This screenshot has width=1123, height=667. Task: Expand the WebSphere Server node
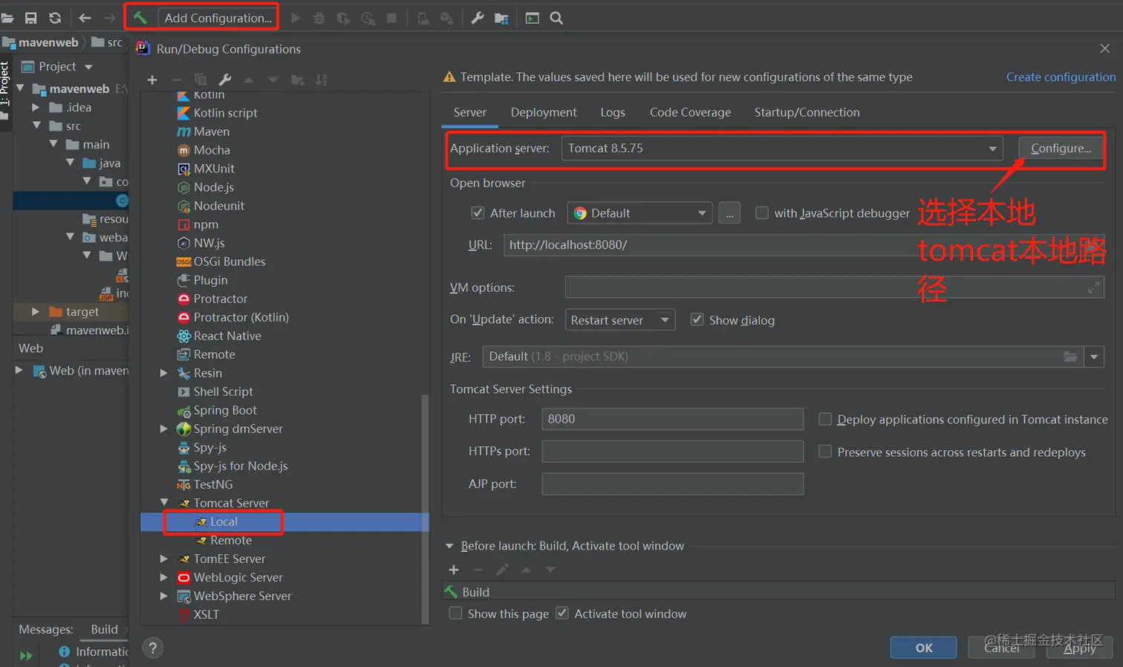coord(164,596)
